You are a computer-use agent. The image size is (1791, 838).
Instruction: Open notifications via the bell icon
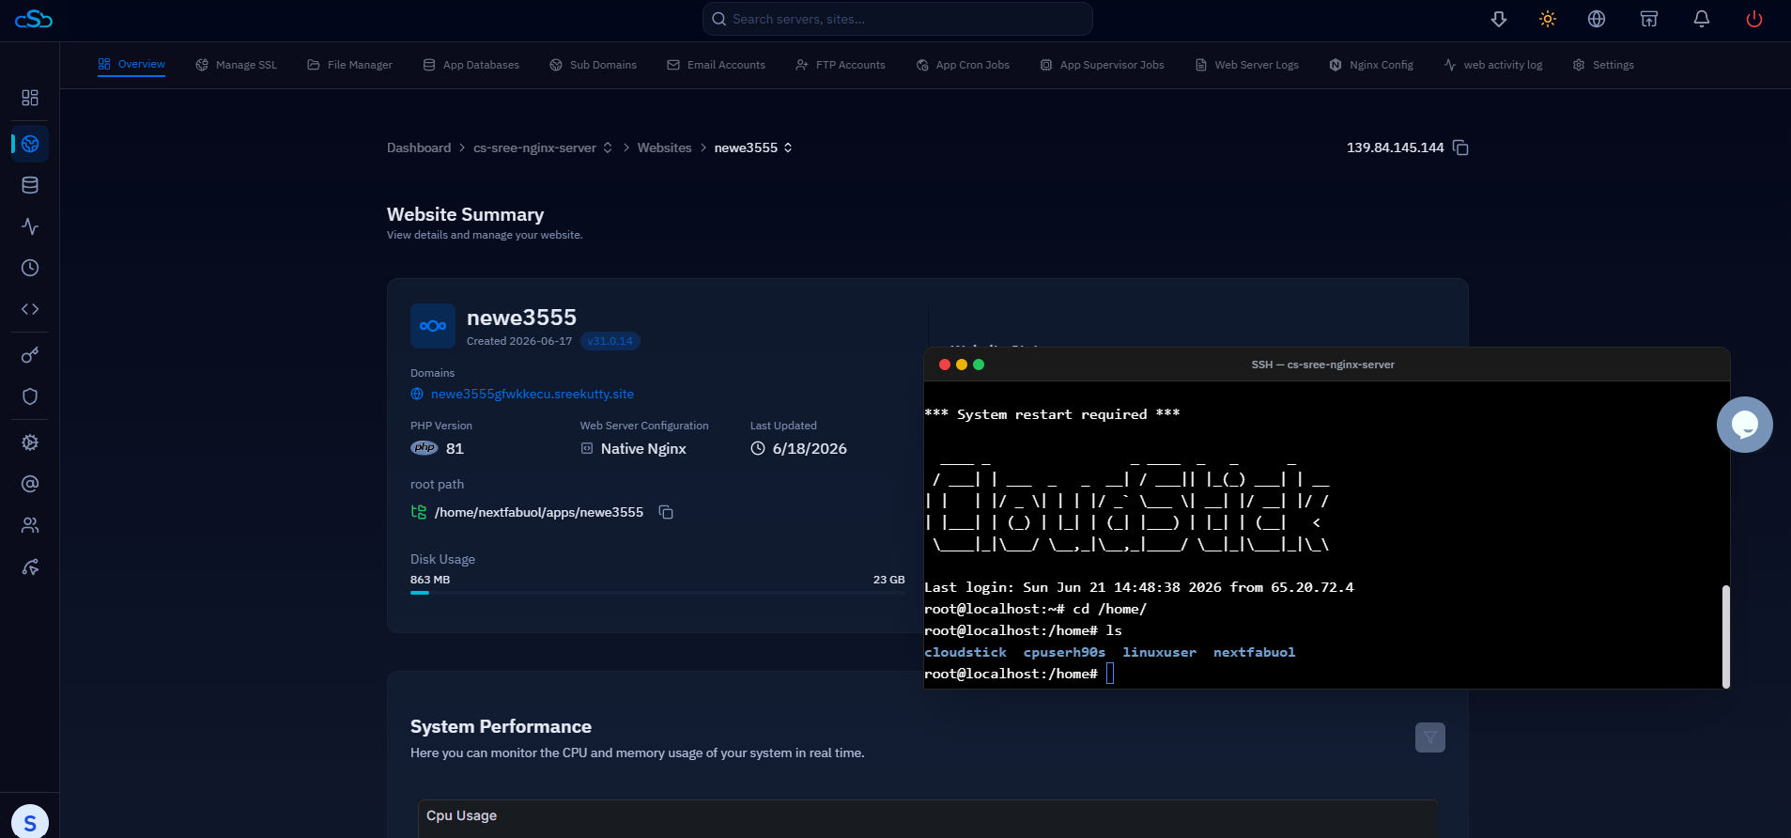(x=1702, y=19)
